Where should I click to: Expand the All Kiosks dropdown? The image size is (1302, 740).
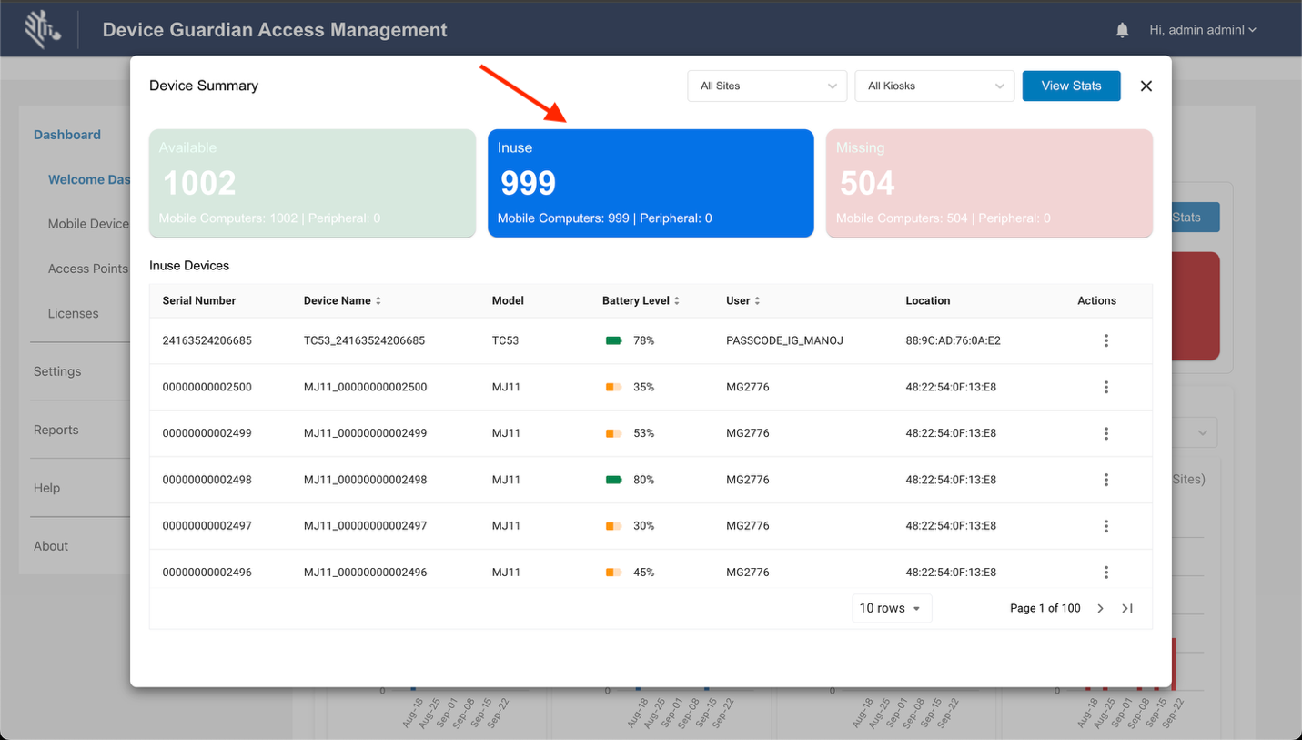pos(934,86)
